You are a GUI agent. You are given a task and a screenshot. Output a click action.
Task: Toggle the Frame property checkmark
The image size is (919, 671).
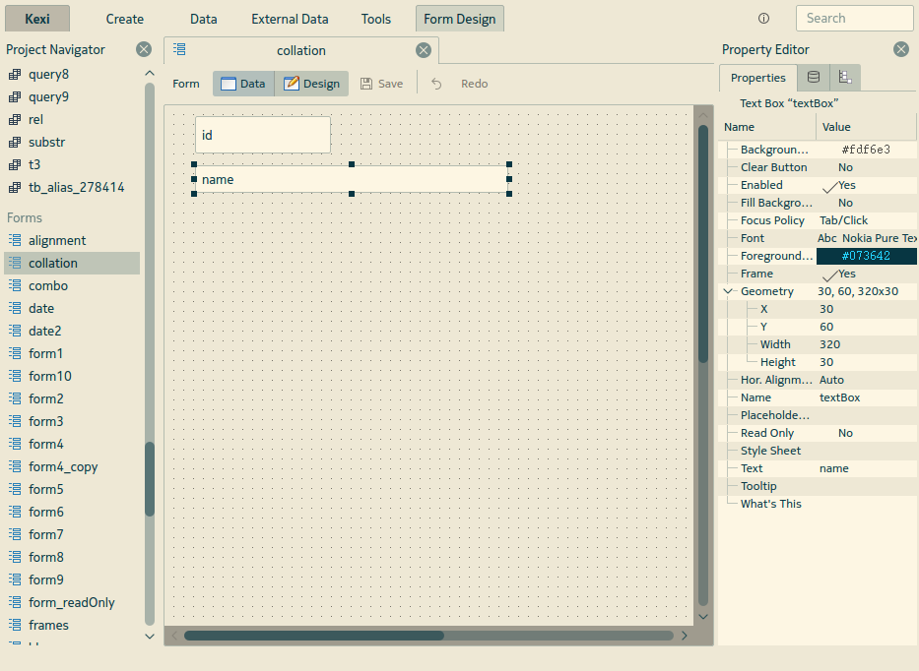tap(831, 274)
